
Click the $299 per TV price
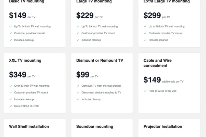coord(157,15)
